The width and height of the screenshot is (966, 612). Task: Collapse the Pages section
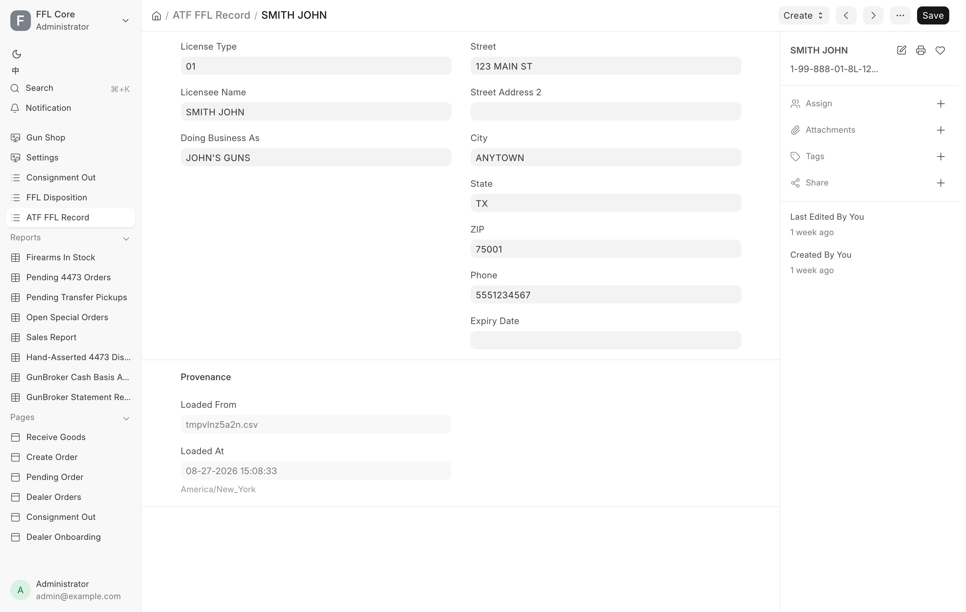click(126, 418)
